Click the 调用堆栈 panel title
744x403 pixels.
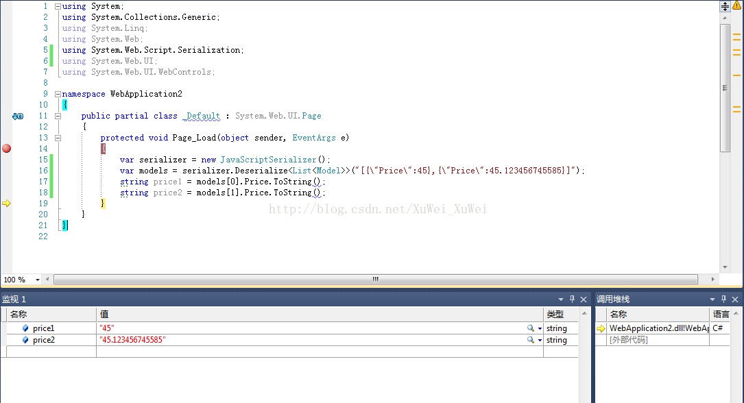click(x=613, y=300)
